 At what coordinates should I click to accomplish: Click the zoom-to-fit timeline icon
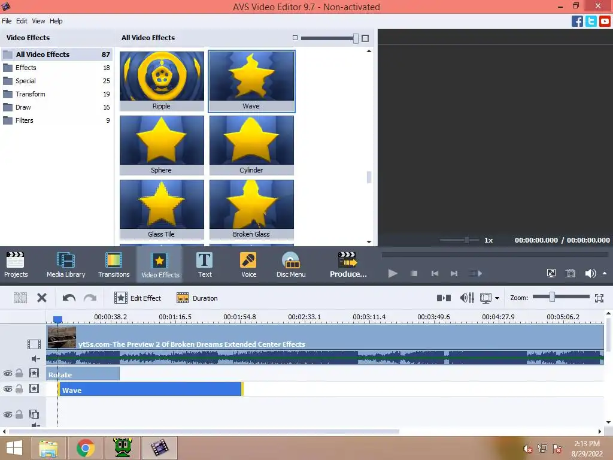tap(599, 298)
